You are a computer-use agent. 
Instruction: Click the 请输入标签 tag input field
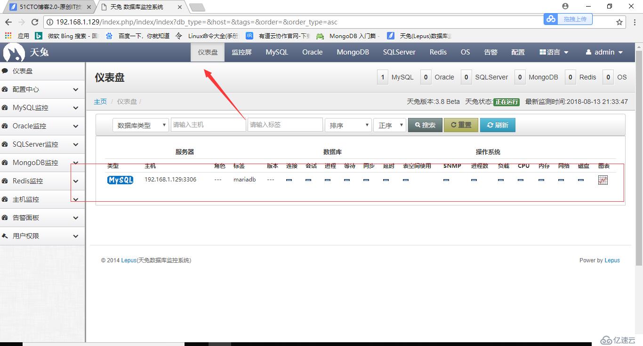point(285,125)
